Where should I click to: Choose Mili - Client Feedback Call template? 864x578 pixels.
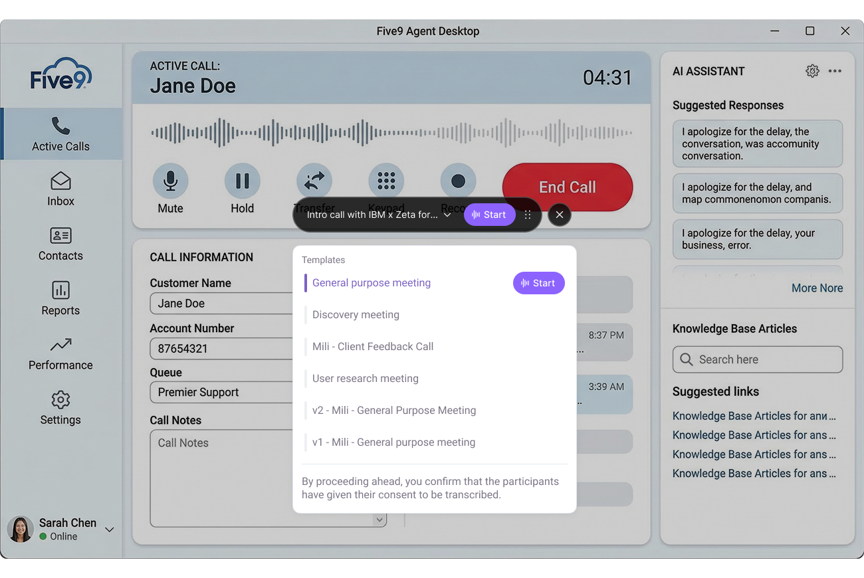coord(373,347)
